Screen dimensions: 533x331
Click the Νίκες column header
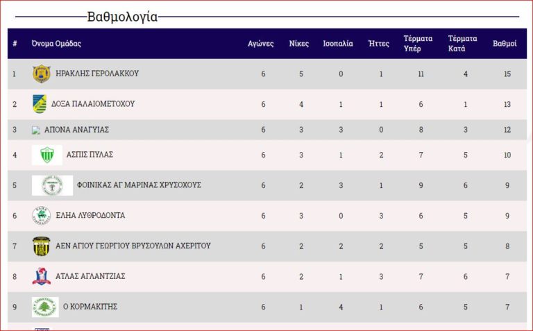coord(299,44)
